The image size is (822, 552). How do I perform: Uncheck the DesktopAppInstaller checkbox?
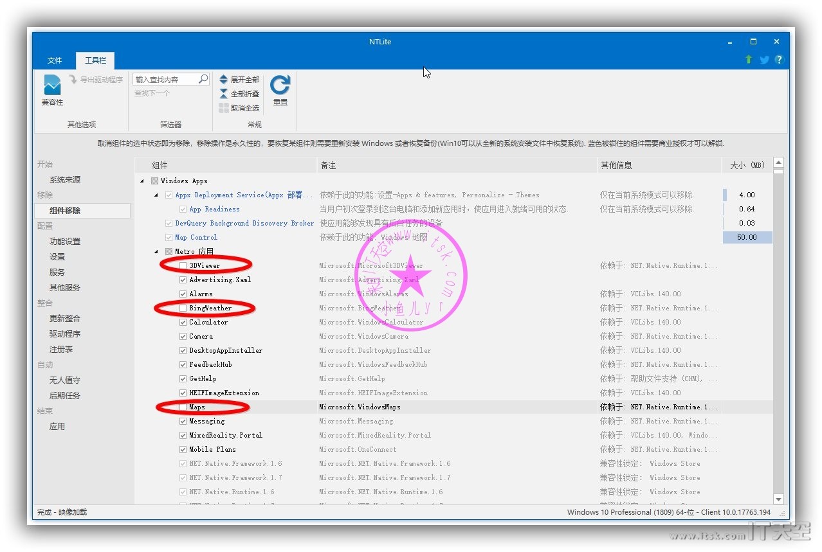click(183, 350)
